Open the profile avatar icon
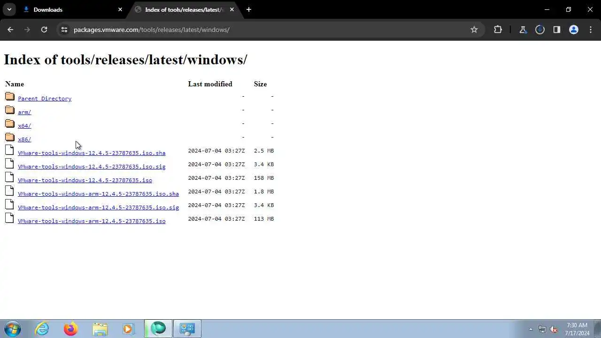Screen dimensions: 601x338 (574, 30)
